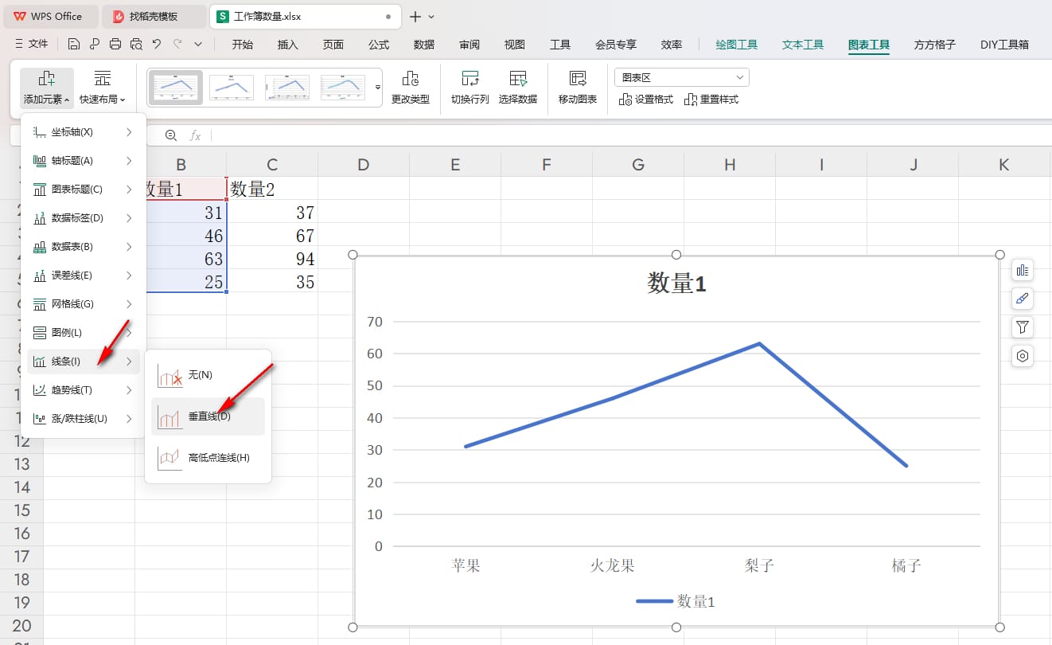Open the 图例(L) legend submenu
This screenshot has height=645, width=1052.
click(x=84, y=333)
